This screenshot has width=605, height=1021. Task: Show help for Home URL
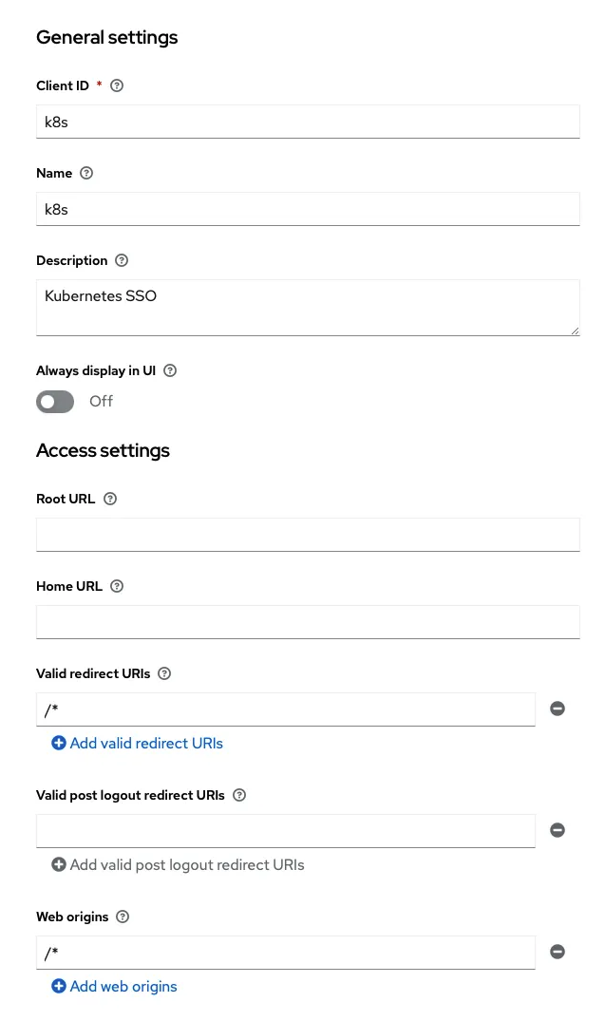pos(117,585)
